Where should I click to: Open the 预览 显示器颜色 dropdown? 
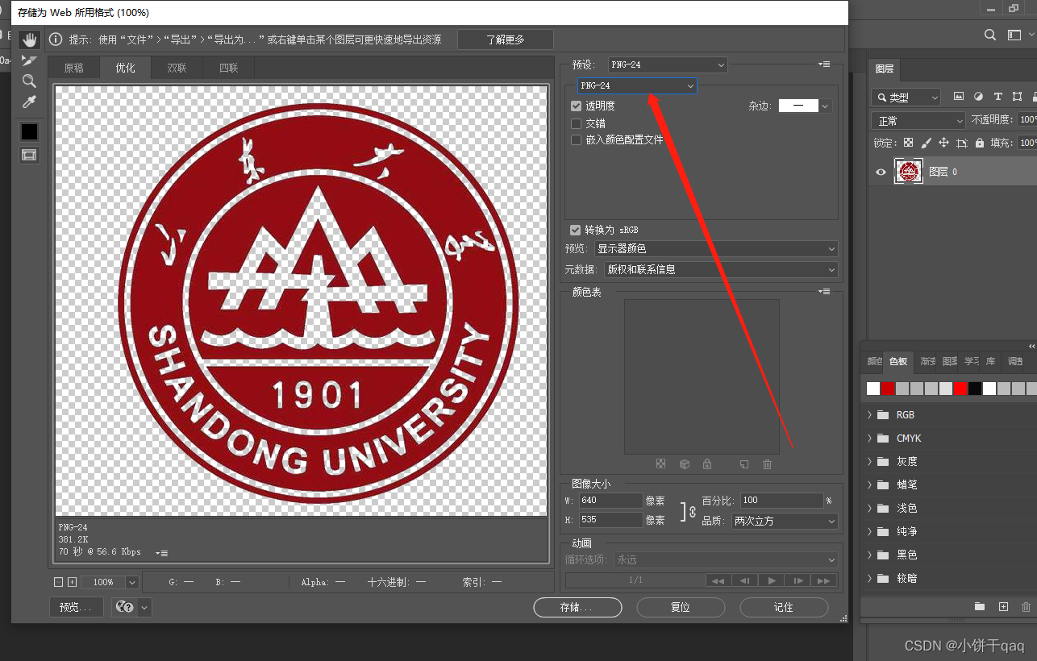tap(716, 249)
